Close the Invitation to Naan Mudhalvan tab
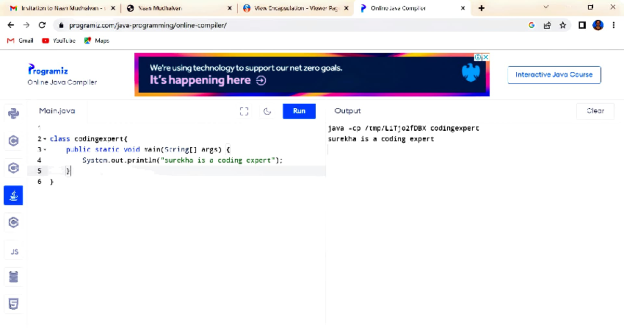Image resolution: width=624 pixels, height=328 pixels. pos(113,8)
